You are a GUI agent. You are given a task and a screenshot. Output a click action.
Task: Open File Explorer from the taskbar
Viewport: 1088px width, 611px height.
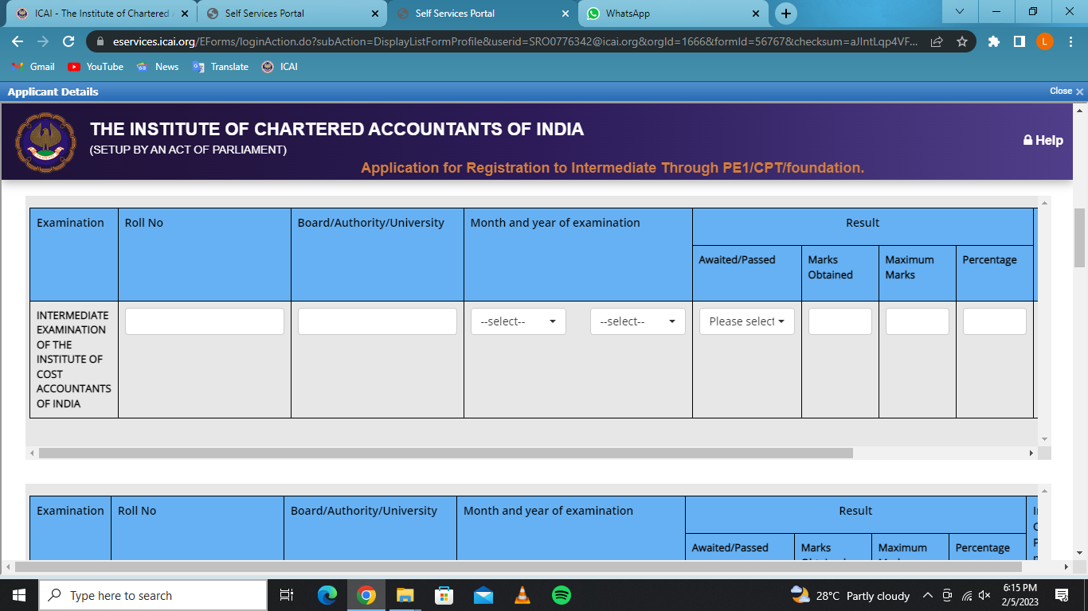405,595
